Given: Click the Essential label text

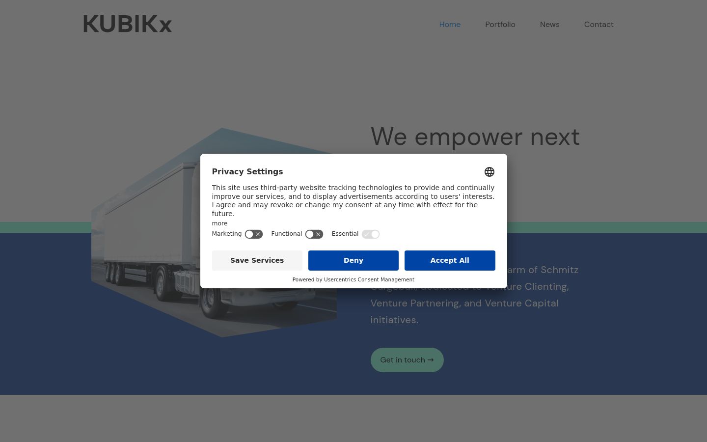Looking at the screenshot, I should [345, 234].
